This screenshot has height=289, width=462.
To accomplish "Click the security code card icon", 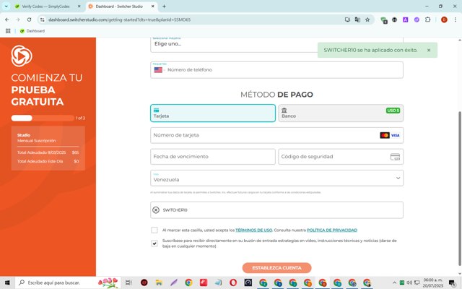I will 395,157.
